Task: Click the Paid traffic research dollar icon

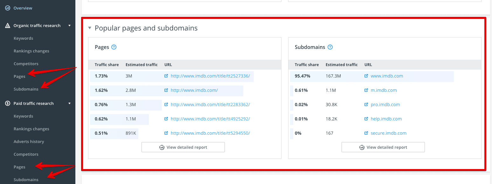Action: [x=8, y=103]
